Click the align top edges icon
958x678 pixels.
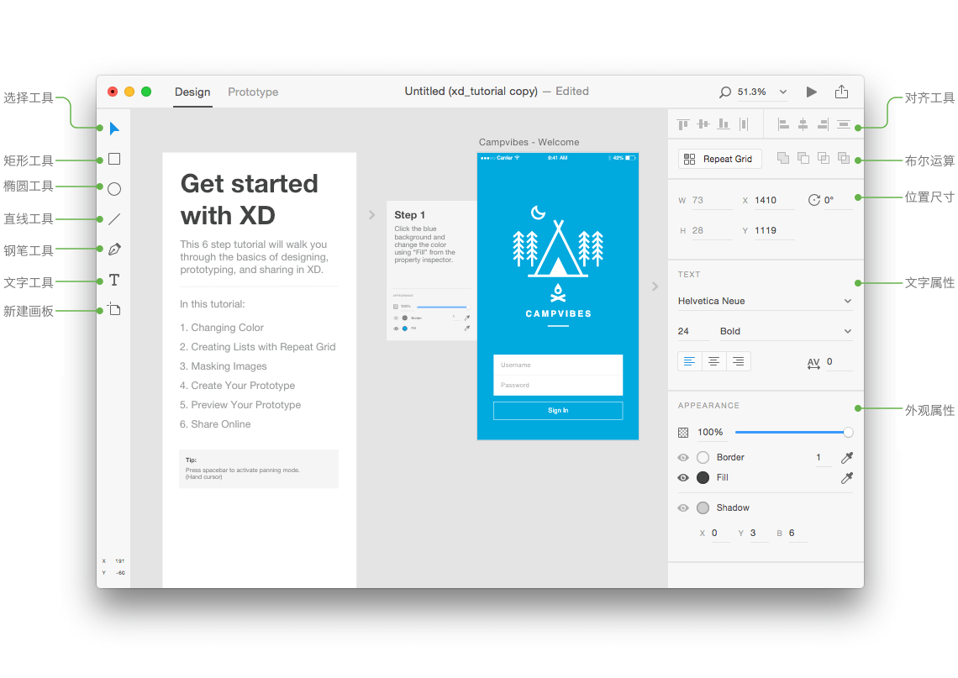coord(682,124)
